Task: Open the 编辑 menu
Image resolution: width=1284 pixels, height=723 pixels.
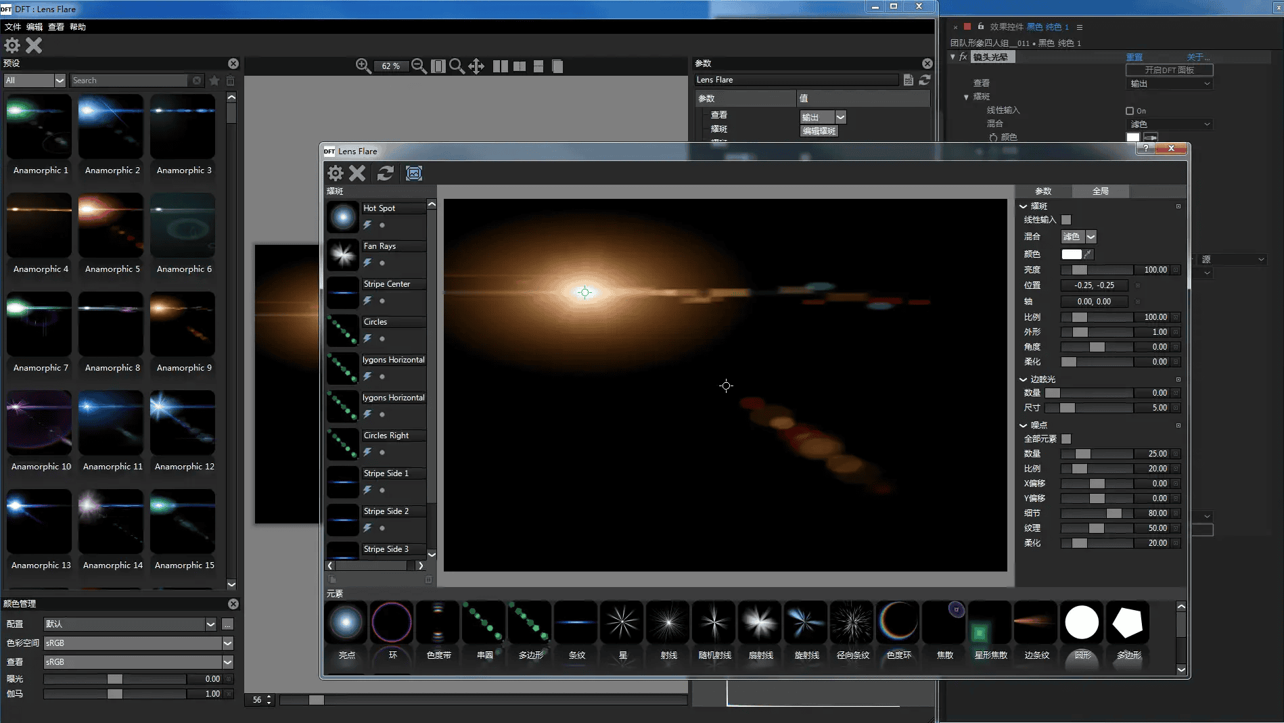Action: point(35,27)
